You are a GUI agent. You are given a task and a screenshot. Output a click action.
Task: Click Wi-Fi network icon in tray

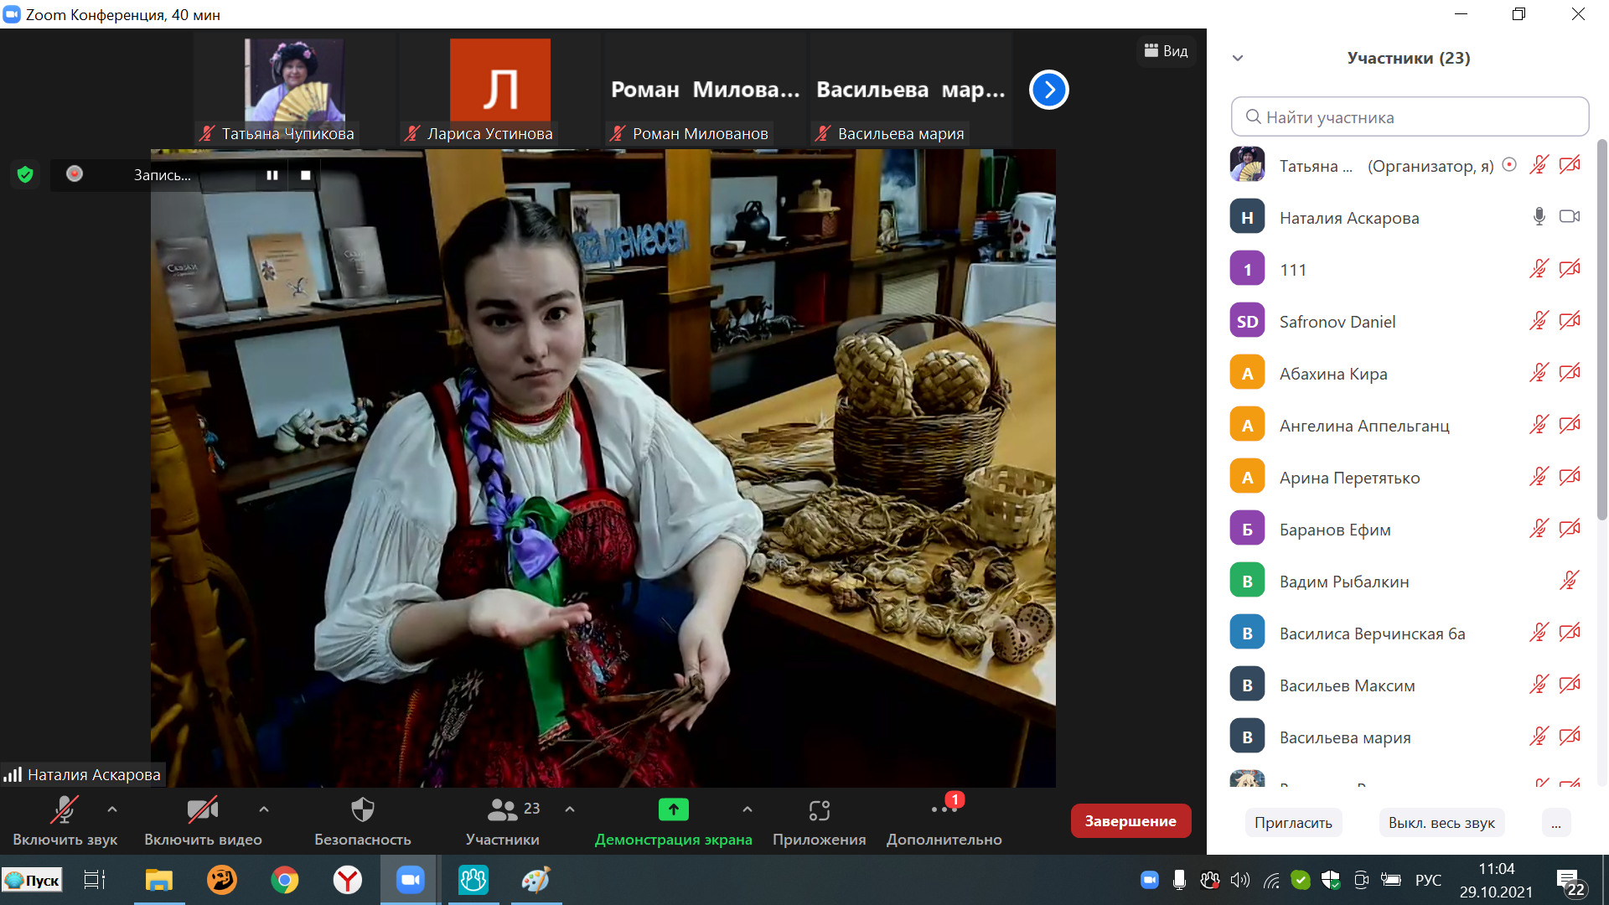1271,880
